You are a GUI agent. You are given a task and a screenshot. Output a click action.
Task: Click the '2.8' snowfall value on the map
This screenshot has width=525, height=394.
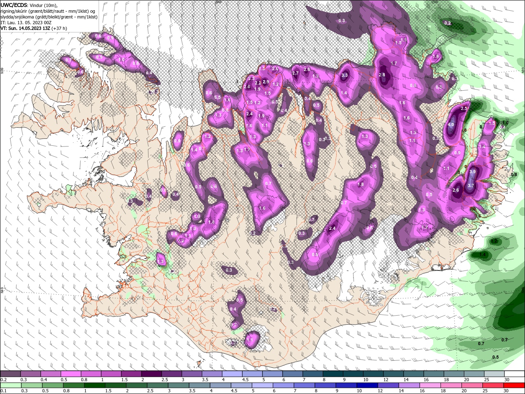point(382,75)
